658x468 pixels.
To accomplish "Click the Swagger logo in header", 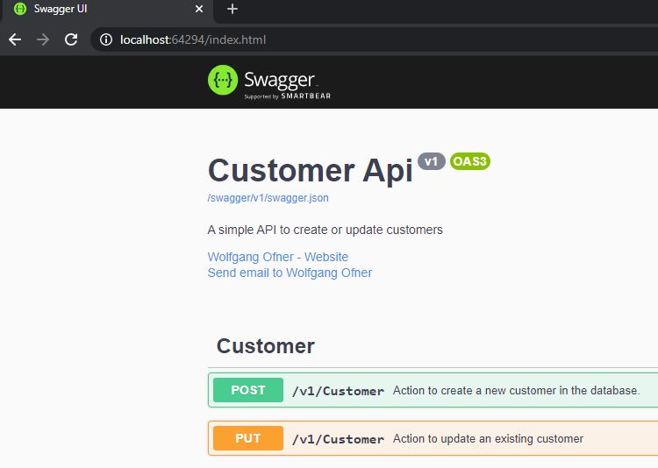I will (269, 82).
